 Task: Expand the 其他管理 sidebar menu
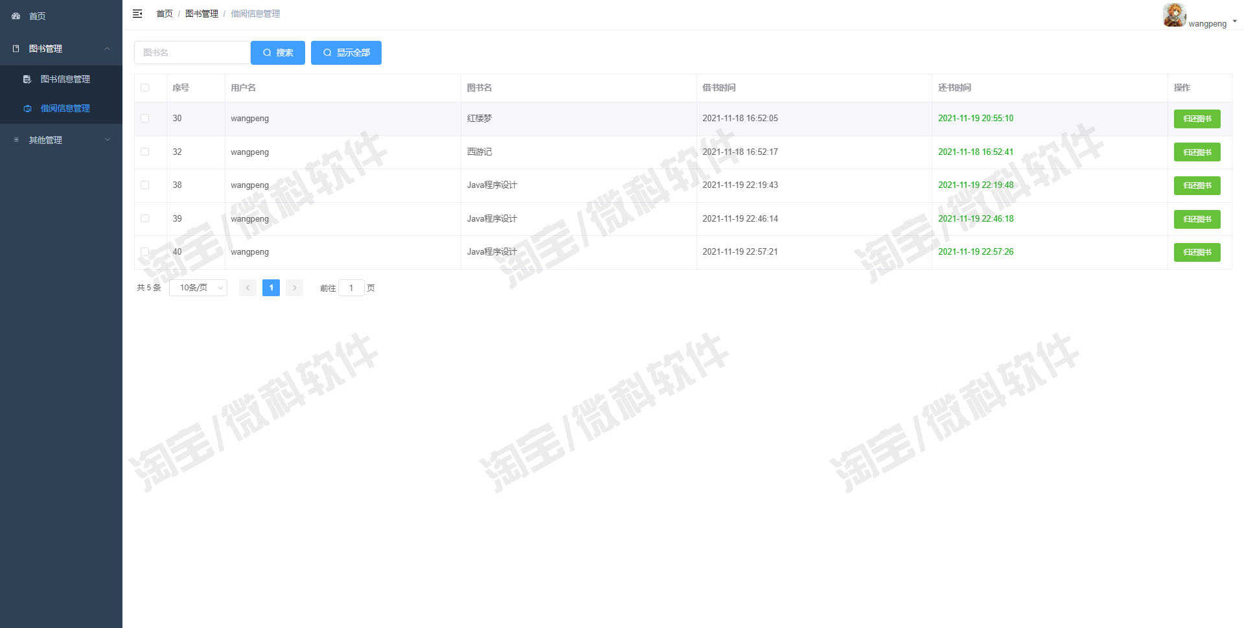coord(61,140)
